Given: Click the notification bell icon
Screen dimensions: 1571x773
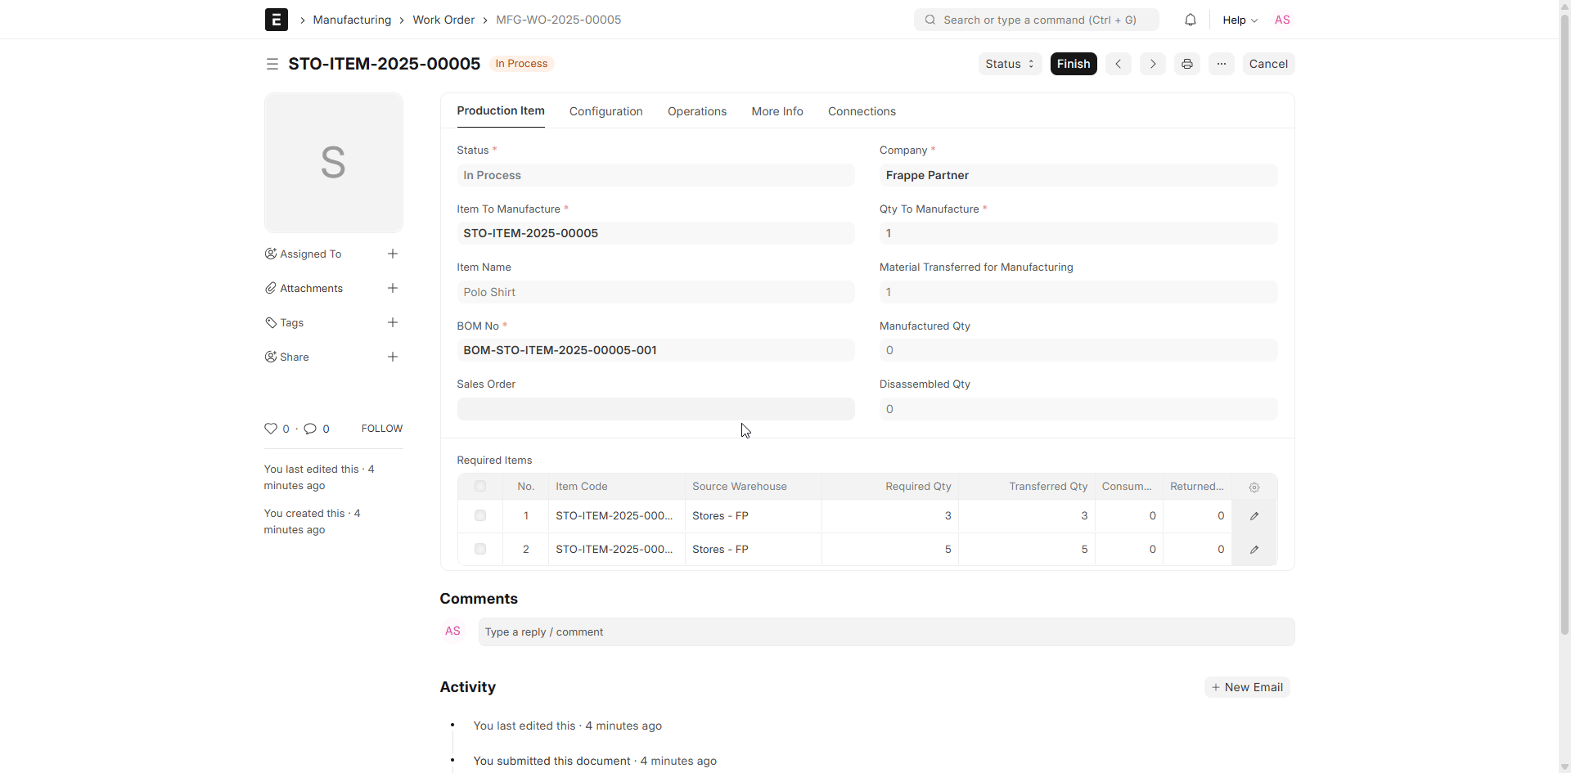Looking at the screenshot, I should click(1191, 20).
